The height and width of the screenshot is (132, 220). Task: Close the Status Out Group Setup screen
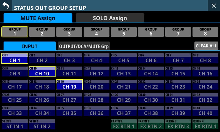214,6
